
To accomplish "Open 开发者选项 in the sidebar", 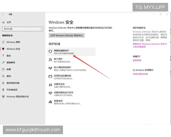I will (x=12, y=90).
